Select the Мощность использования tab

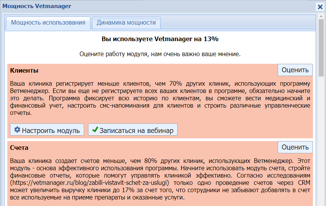coord(48,23)
